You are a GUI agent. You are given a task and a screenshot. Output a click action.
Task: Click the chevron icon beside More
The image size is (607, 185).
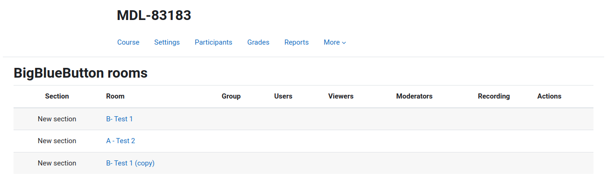344,43
